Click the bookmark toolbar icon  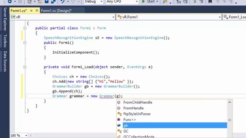tap(210, 2)
